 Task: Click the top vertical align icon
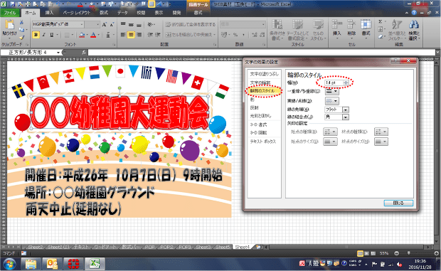click(x=123, y=25)
